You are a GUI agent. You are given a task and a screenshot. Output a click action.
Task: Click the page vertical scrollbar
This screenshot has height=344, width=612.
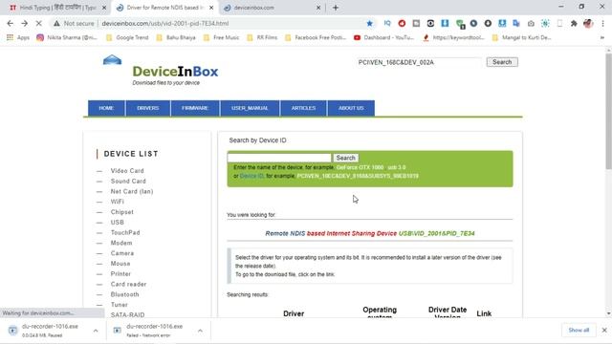click(x=608, y=111)
